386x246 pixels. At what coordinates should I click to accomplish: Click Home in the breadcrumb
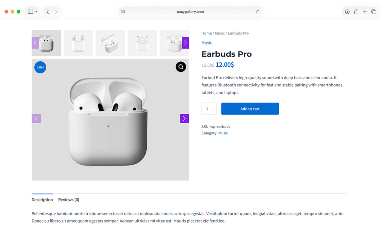[207, 33]
